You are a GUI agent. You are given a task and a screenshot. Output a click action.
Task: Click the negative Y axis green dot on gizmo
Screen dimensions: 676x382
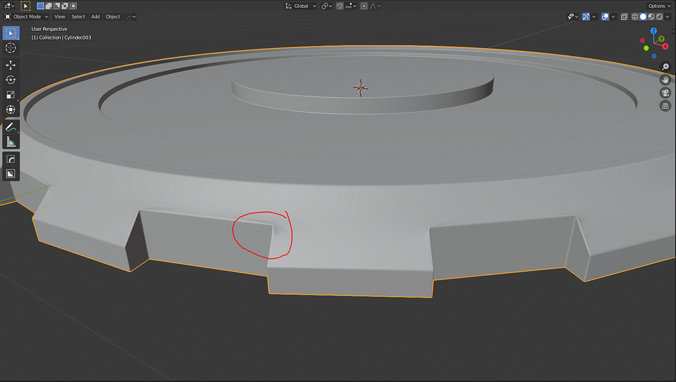(x=646, y=48)
